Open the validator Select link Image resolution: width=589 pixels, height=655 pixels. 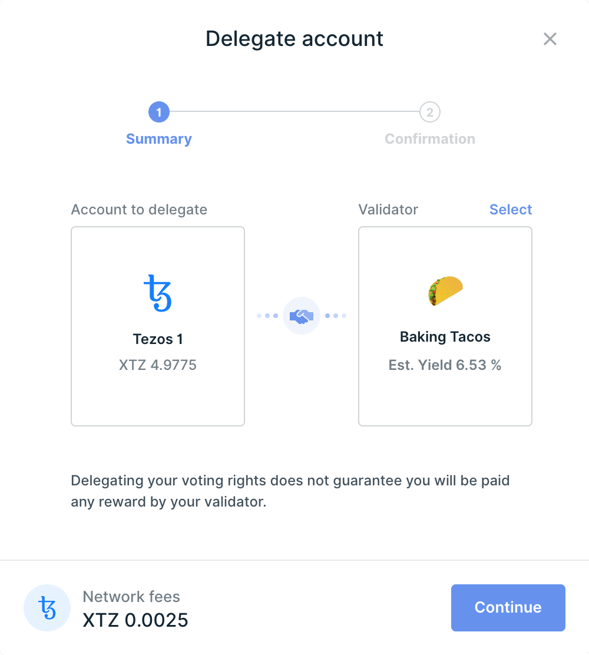tap(511, 210)
